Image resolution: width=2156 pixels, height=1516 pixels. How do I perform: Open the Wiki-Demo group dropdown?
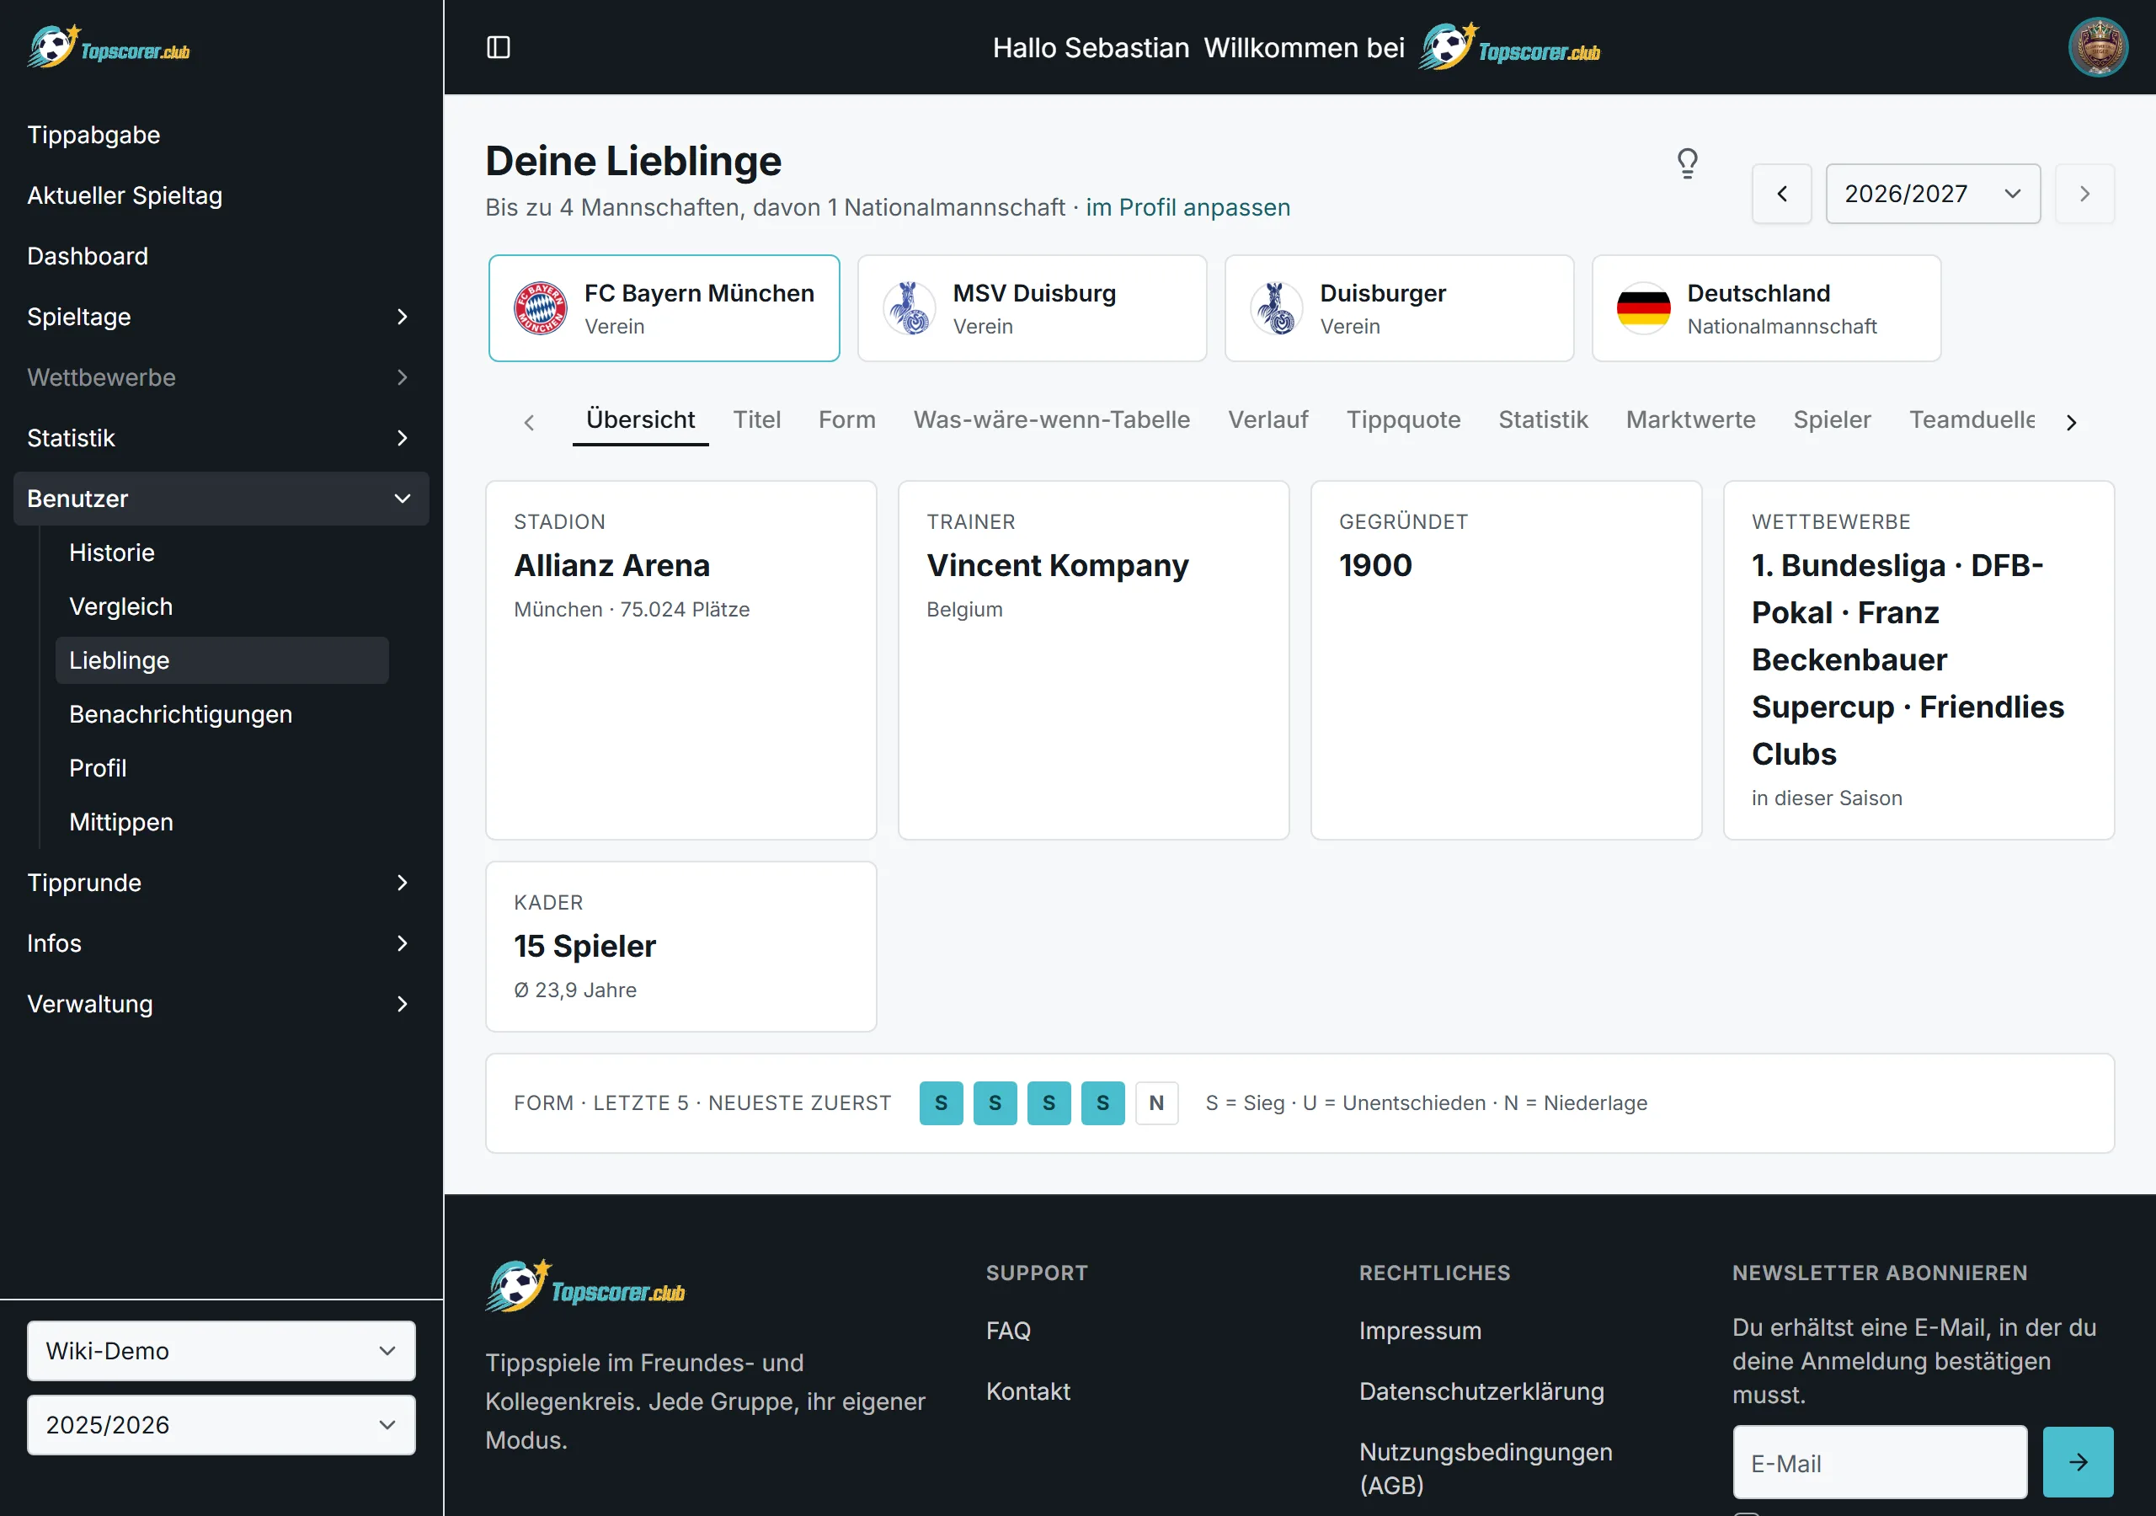221,1351
